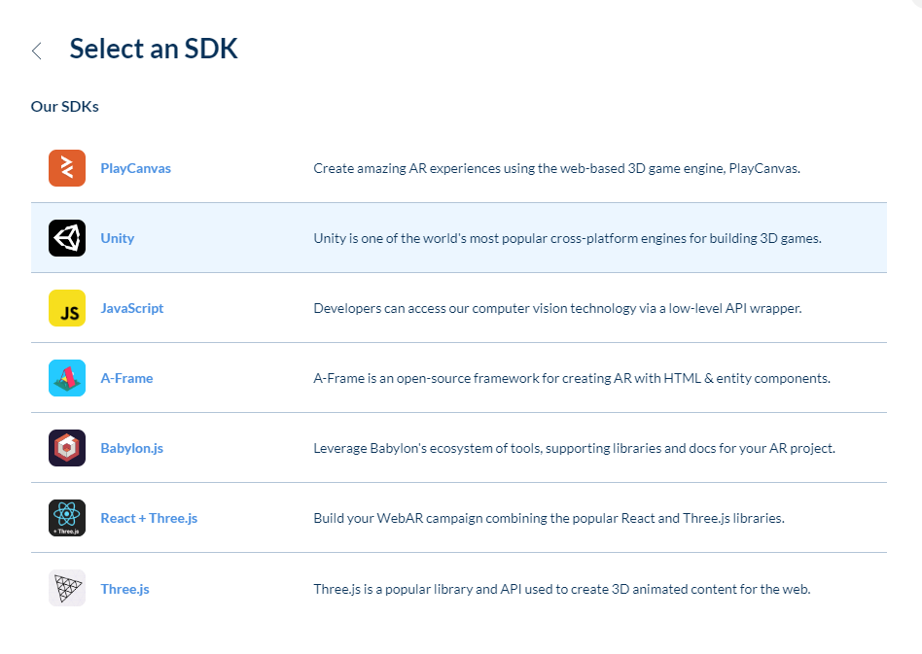Click the WebAR campaign description for React
This screenshot has height=654, width=922.
coord(549,518)
